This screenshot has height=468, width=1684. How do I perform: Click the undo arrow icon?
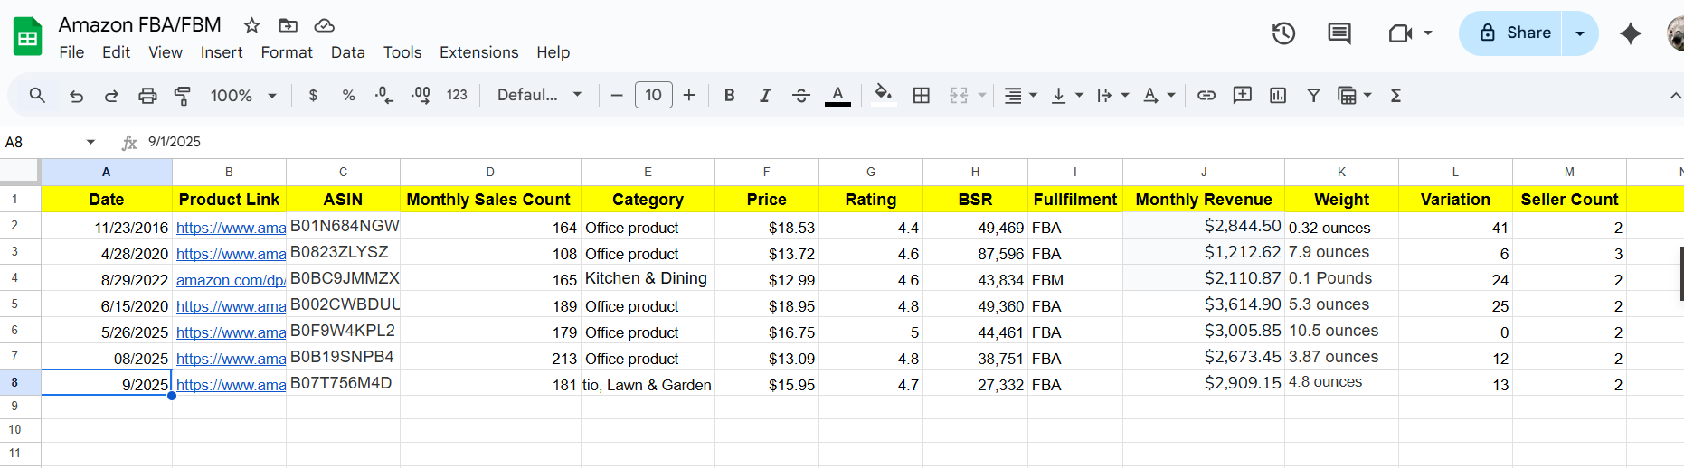point(77,96)
